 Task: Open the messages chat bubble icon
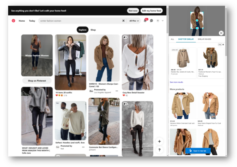point(151,20)
